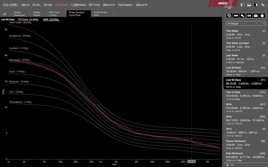Viewport: 268px width, 167px height.
Task: Select the 2015 range
Action: (x=246, y=120)
